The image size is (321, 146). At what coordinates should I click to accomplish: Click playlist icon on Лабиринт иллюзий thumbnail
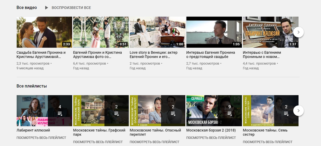pos(60,114)
